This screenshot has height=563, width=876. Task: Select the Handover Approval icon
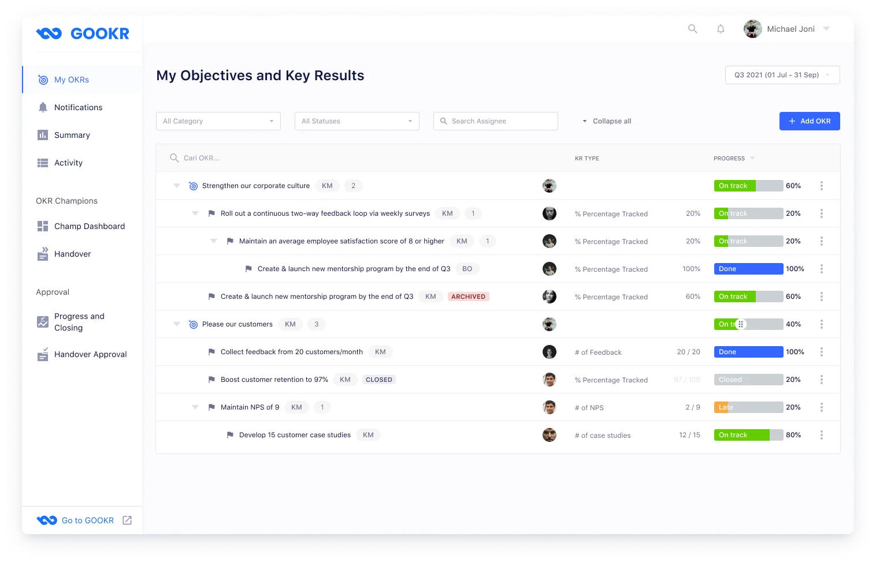click(x=43, y=354)
